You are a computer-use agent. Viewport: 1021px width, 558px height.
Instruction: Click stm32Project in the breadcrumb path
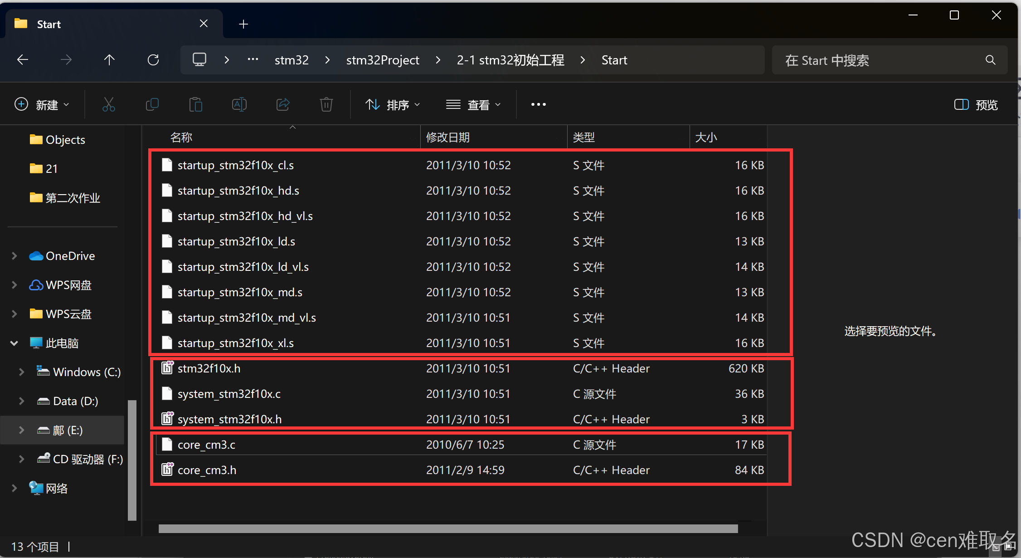[383, 60]
